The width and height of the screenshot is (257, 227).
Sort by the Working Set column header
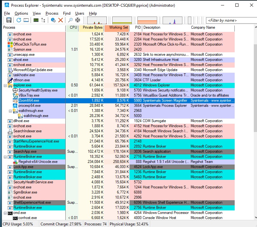pyautogui.click(x=117, y=27)
